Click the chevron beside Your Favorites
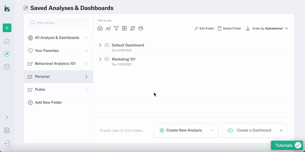 pyautogui.click(x=86, y=51)
